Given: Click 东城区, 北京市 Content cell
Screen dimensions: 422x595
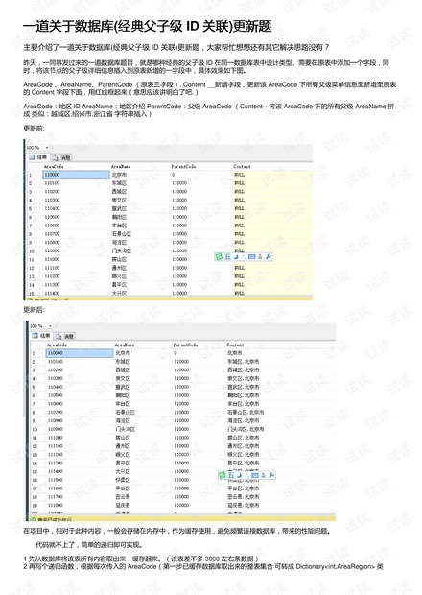Looking at the screenshot, I should (x=243, y=361).
